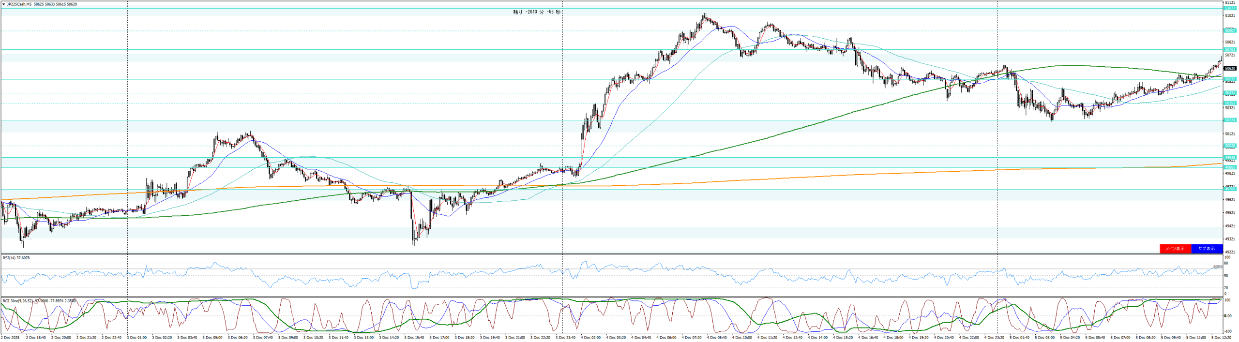The height and width of the screenshot is (342, 1239).
Task: Click the 5 Dec 12:20 time axis label
Action: click(1221, 338)
